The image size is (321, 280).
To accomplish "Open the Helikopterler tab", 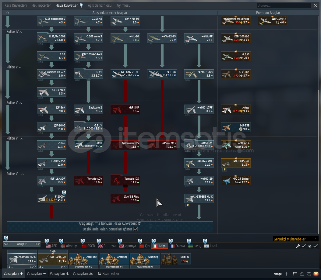I will (41, 5).
